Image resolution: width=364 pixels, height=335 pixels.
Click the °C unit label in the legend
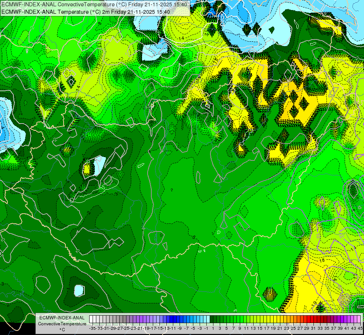tap(62, 330)
